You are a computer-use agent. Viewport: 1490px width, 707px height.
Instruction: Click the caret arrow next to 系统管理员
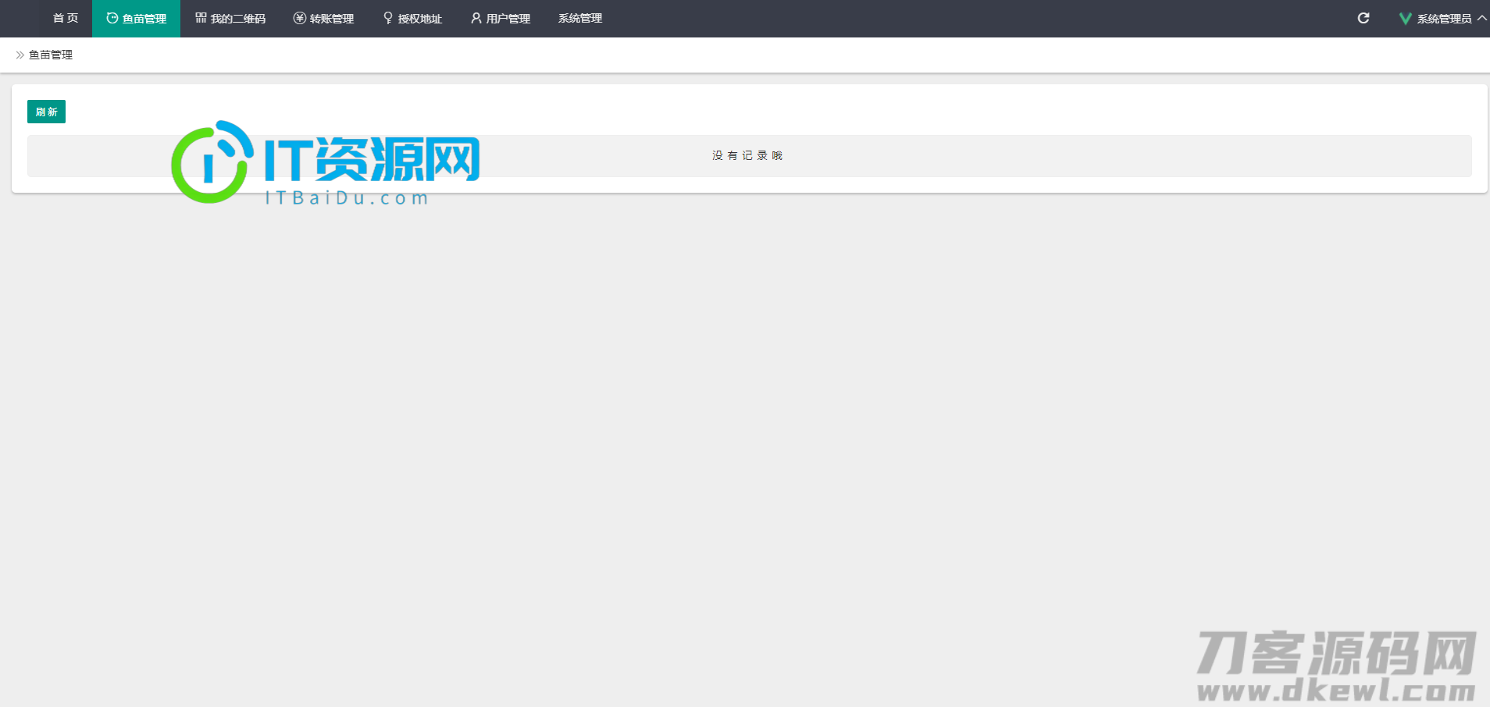[1481, 18]
